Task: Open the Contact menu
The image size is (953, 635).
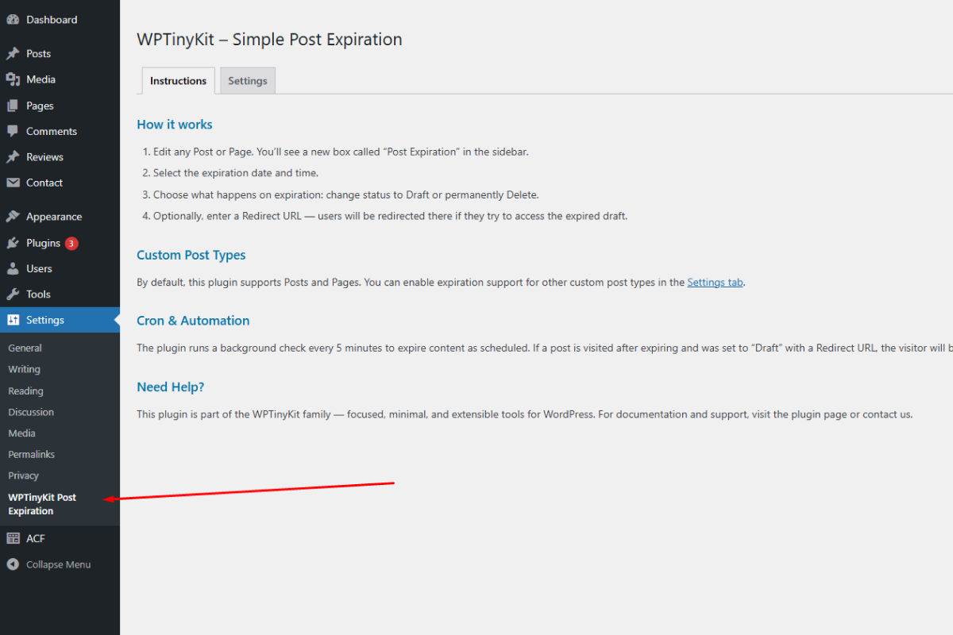Action: (x=44, y=183)
